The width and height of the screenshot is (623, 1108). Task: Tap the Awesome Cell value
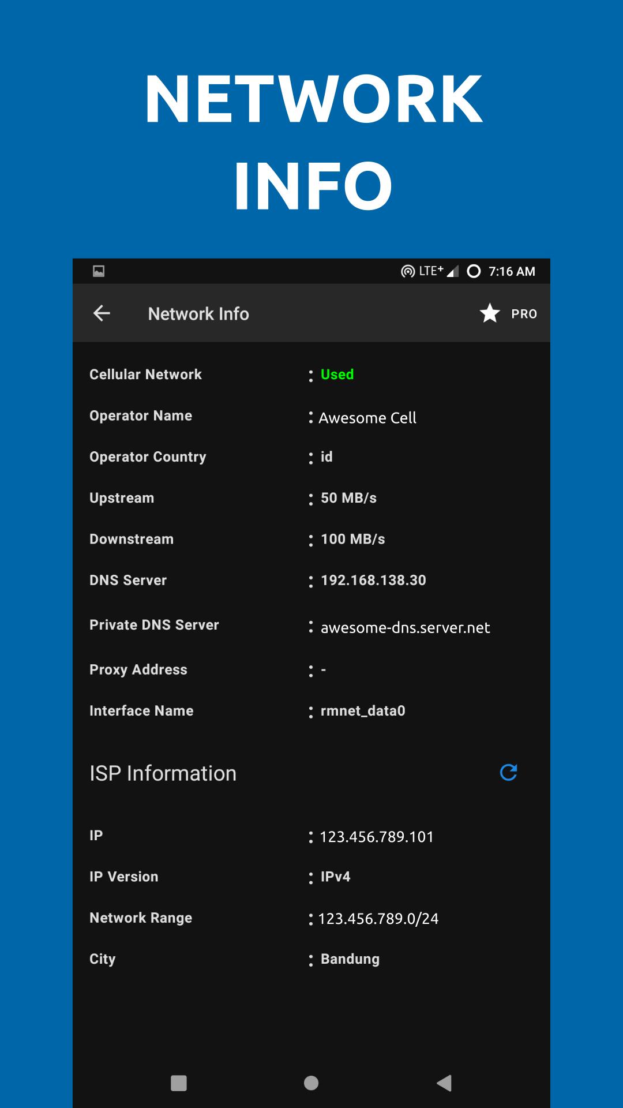pos(367,418)
